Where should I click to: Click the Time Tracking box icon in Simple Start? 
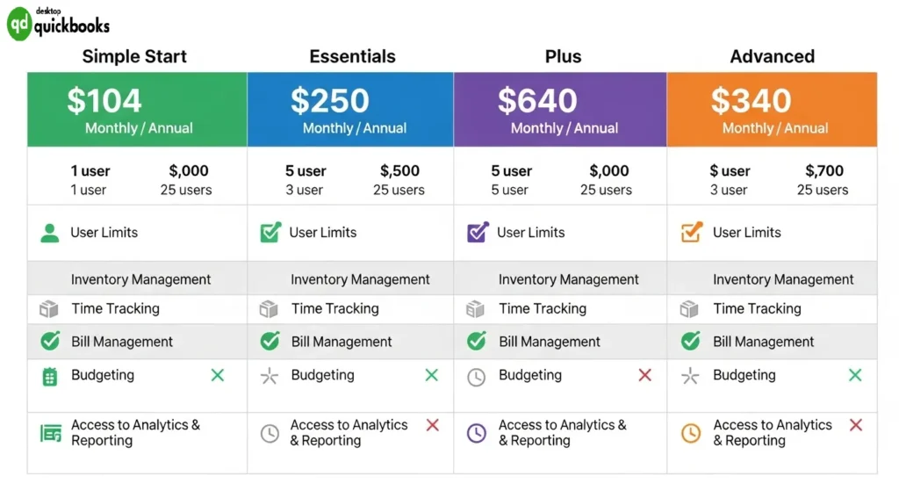[49, 309]
